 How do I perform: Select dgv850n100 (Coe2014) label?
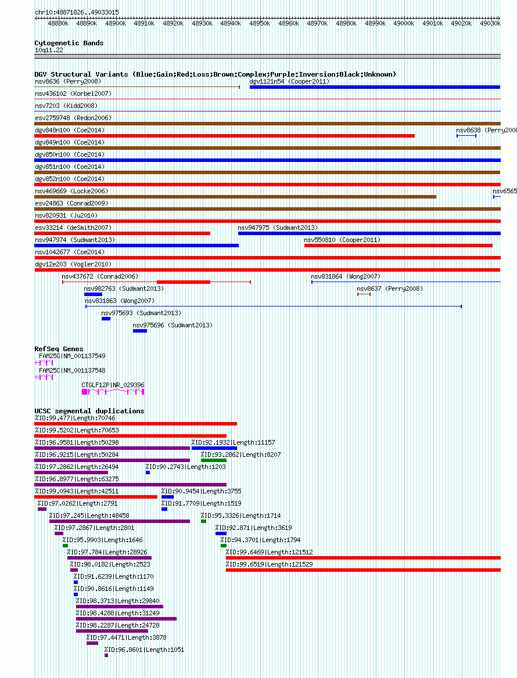(x=70, y=154)
